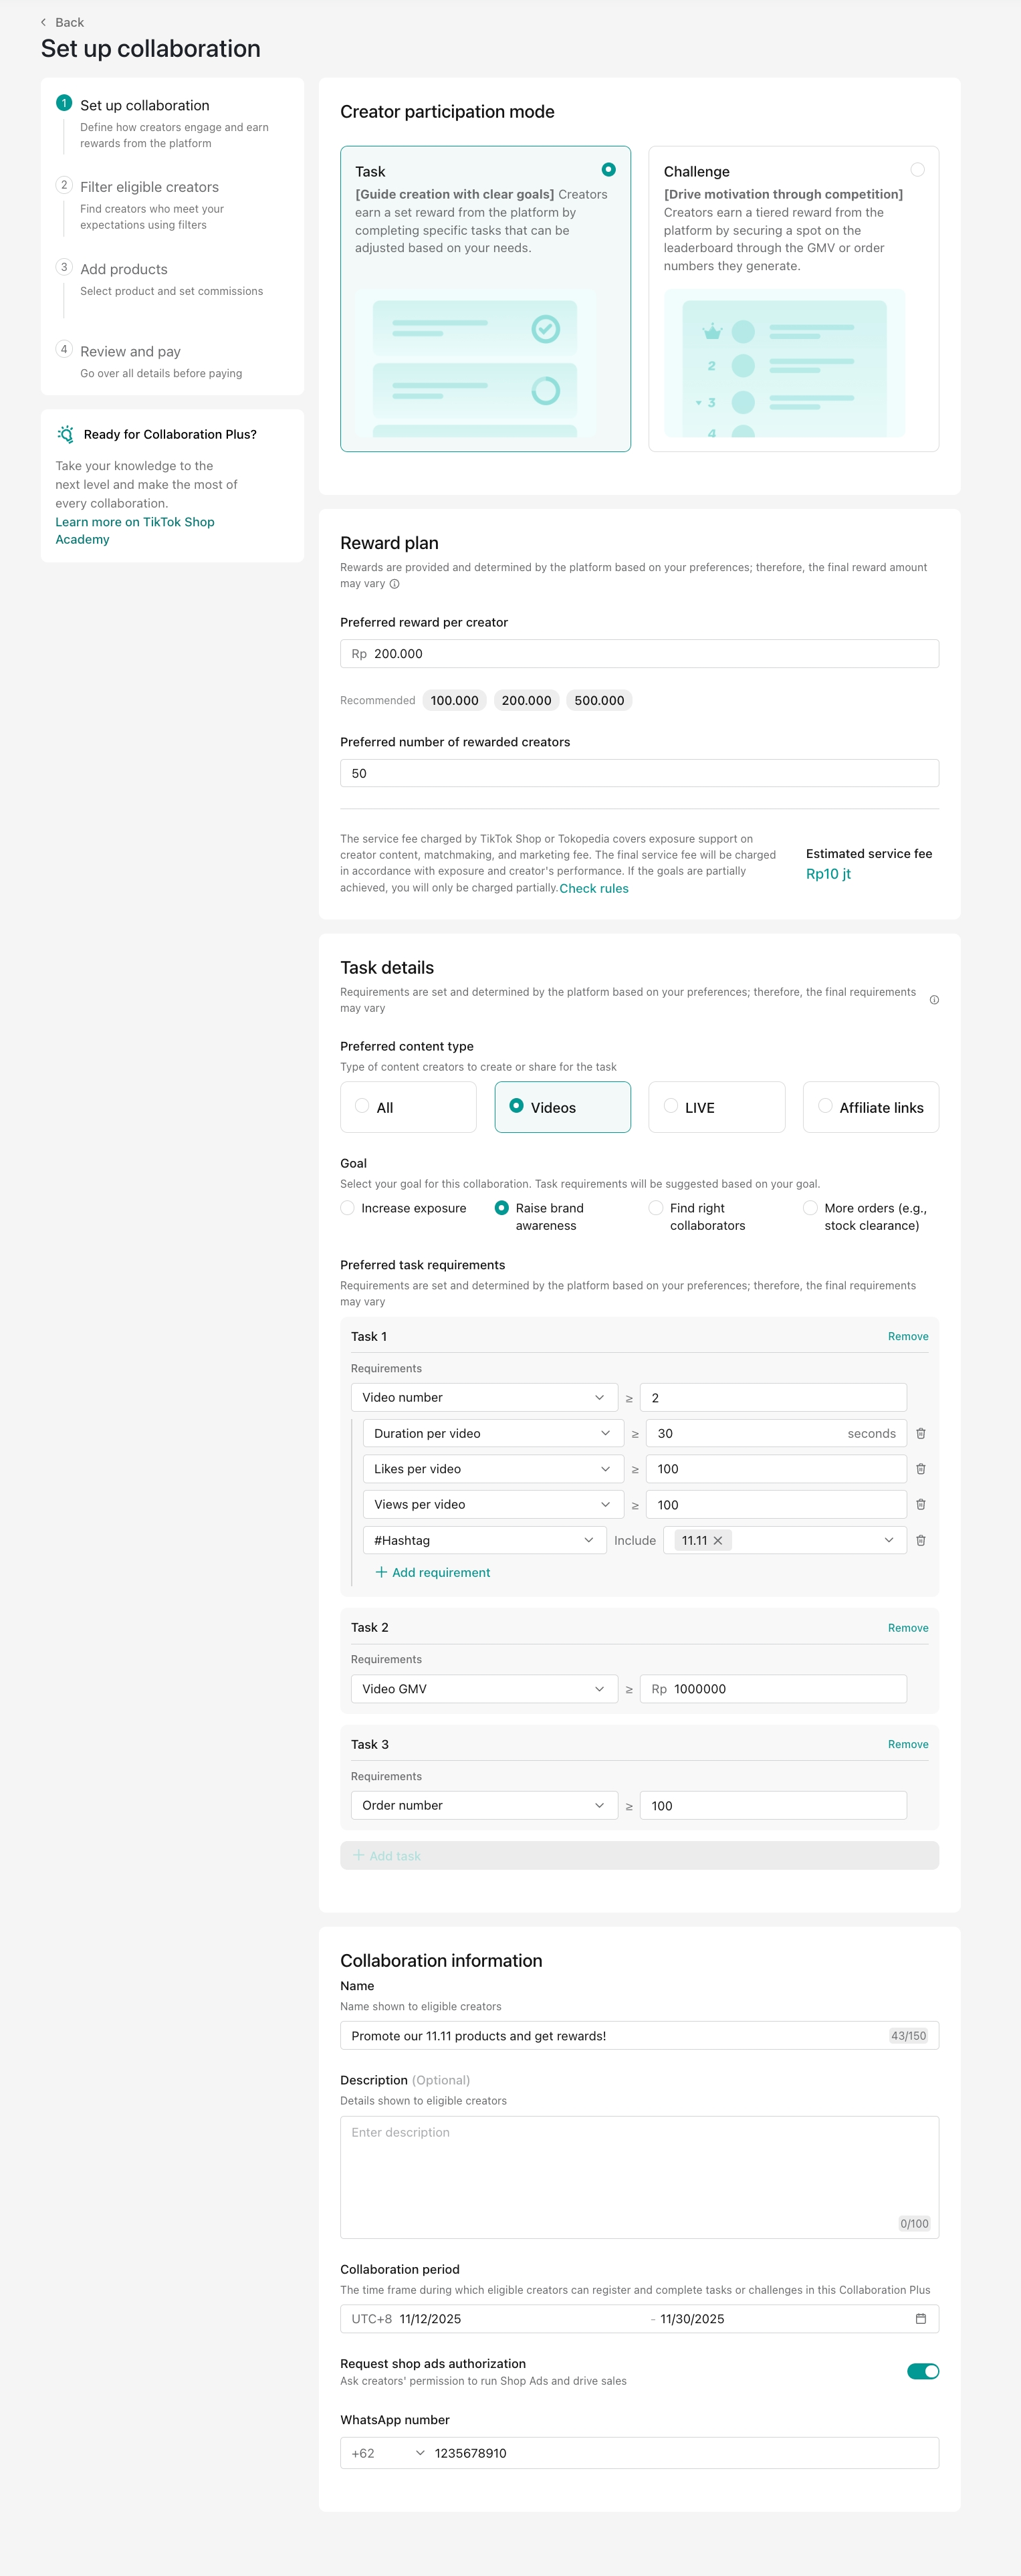Screen dimensions: 1021x2576
Task: Toggle Request shop ads authorization switch
Action: coord(922,2371)
